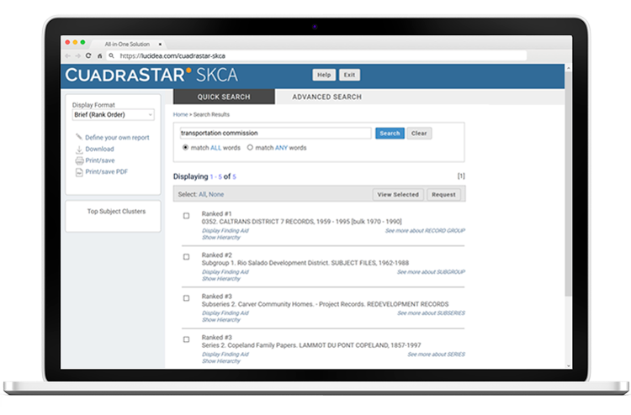
Task: Click the PDF file icon for Print/save PDF
Action: pyautogui.click(x=79, y=171)
